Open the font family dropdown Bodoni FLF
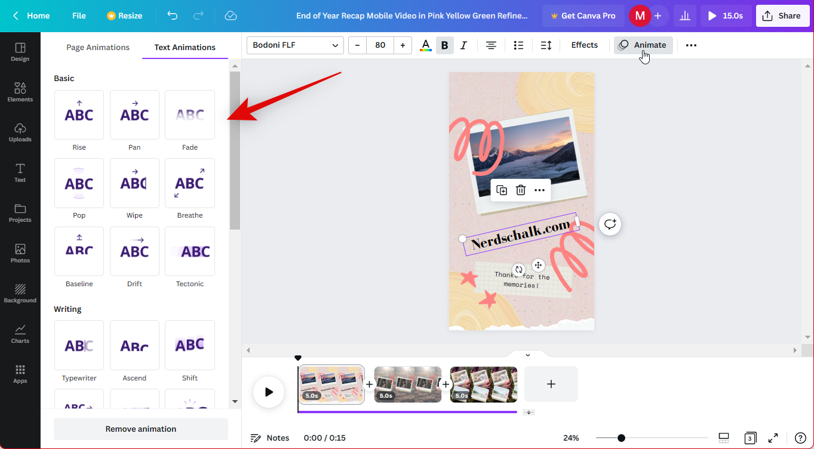The width and height of the screenshot is (814, 449). coord(295,45)
